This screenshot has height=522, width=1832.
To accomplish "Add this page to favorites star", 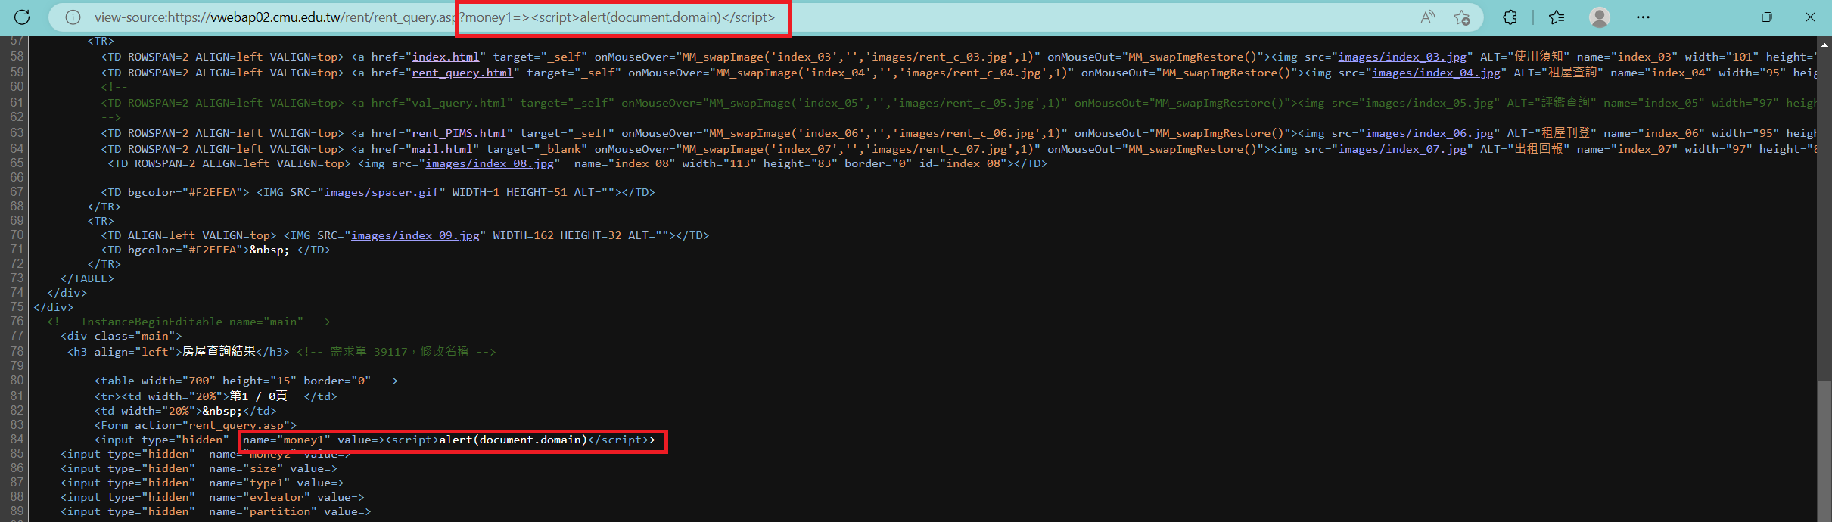I will pos(1462,17).
